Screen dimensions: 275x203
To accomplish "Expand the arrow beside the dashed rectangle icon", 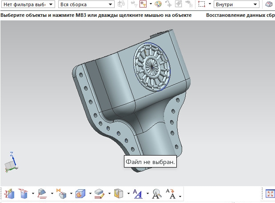I will pyautogui.click(x=209, y=4).
